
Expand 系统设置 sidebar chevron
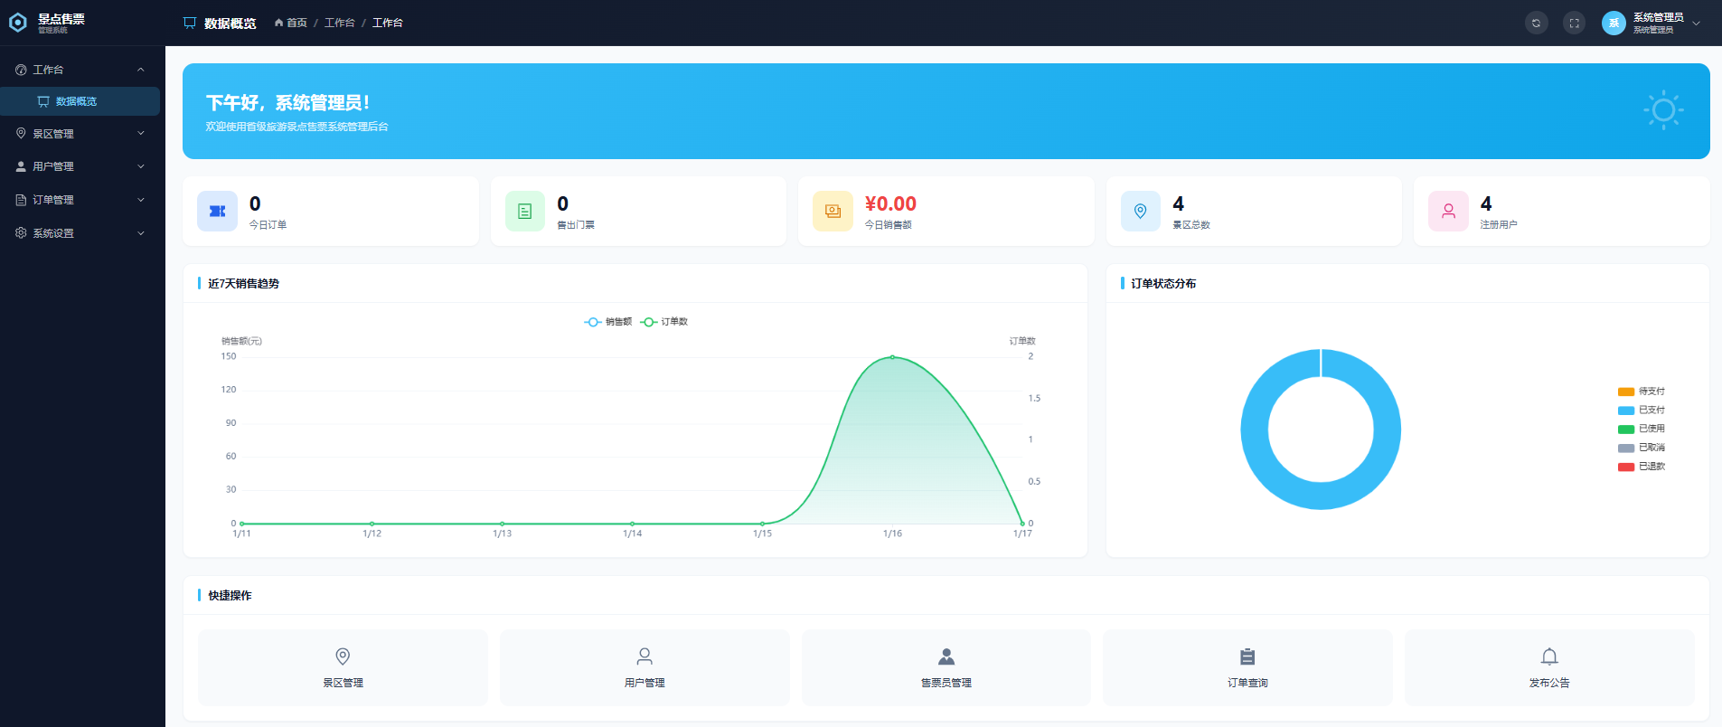pos(141,233)
